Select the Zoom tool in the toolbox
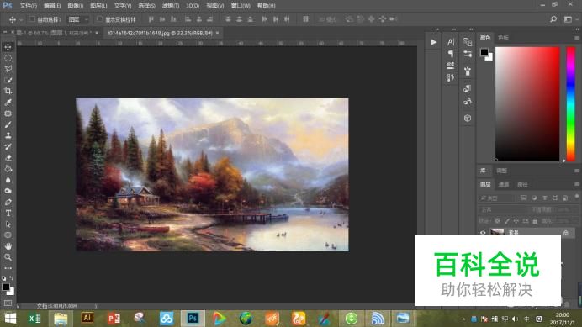This screenshot has width=582, height=327. click(x=8, y=257)
